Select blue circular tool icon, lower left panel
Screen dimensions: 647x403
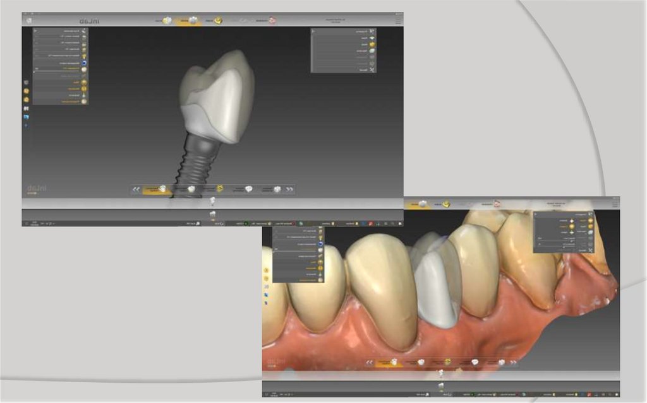point(320,244)
